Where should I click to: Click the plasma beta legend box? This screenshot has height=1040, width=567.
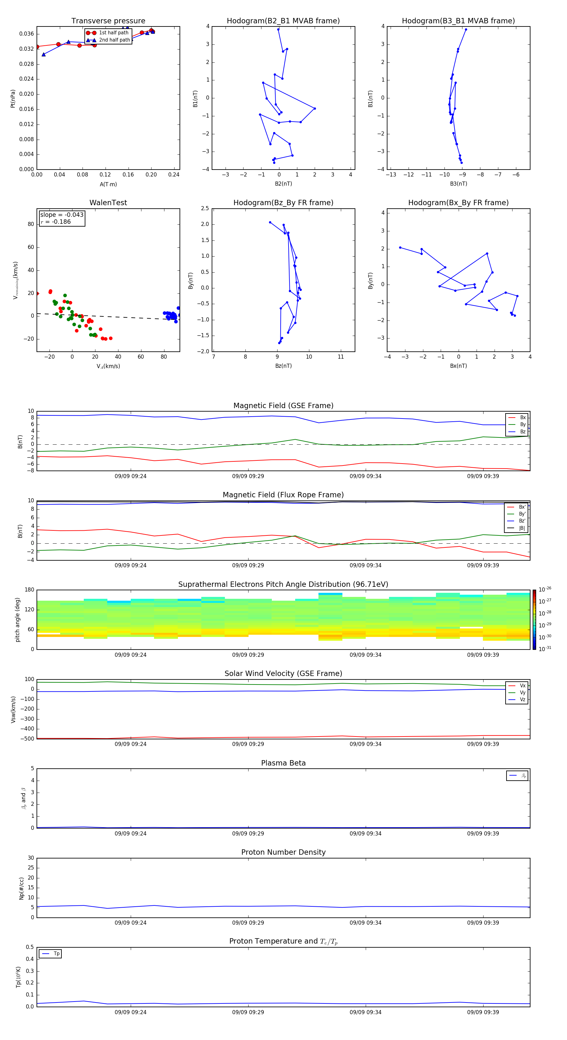click(x=517, y=776)
